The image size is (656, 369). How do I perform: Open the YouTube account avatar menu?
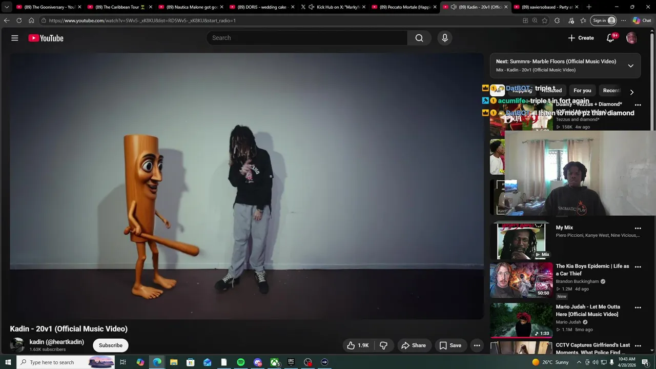631,38
